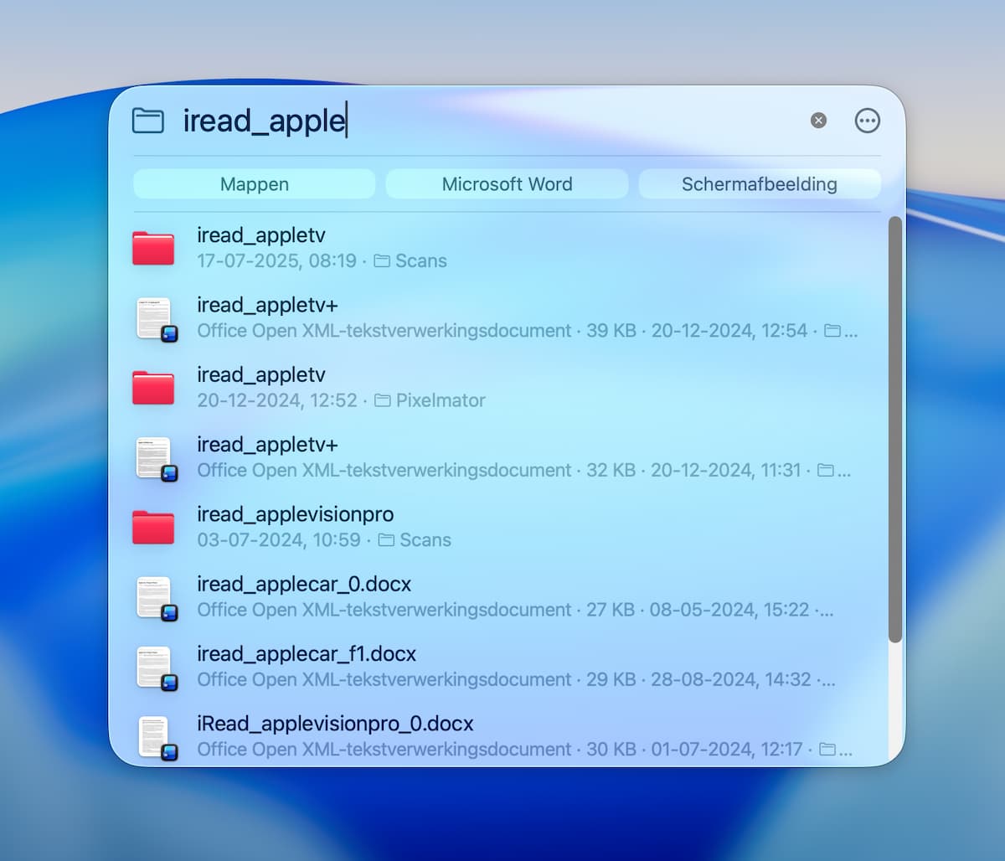Open iread_applecar_f1.docx file icon

153,667
